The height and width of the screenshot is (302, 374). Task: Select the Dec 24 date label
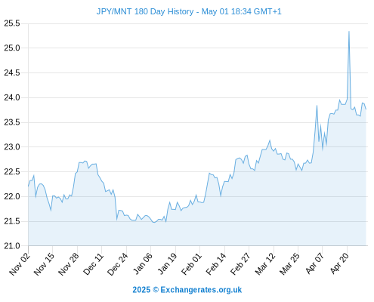[118, 264]
